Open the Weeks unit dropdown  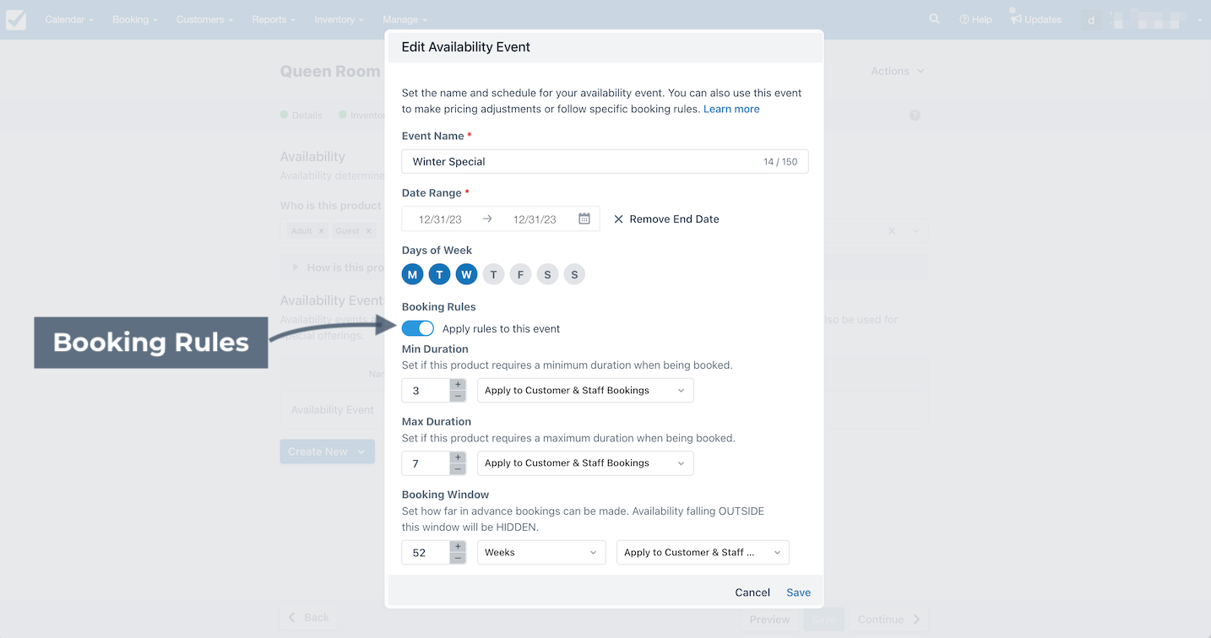(x=541, y=553)
